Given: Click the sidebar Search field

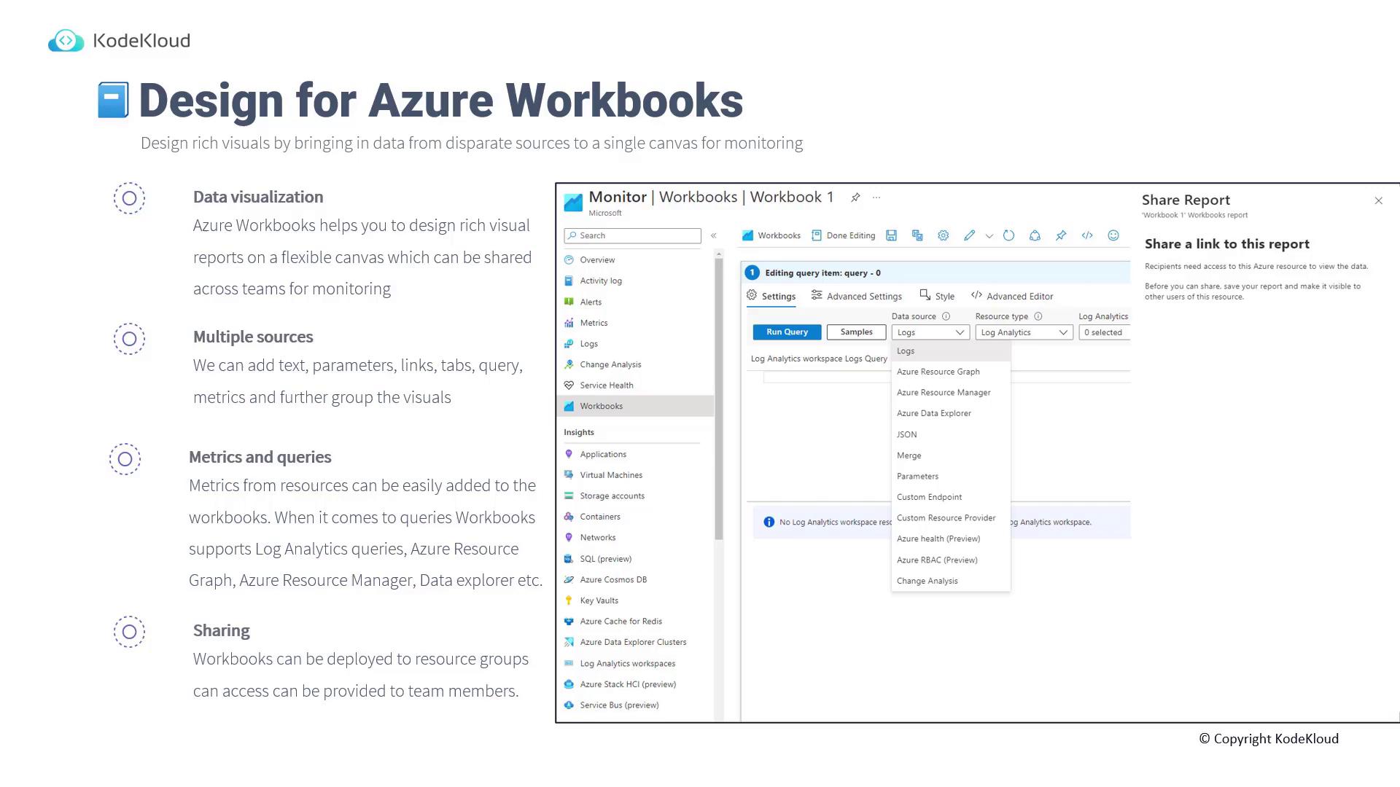Looking at the screenshot, I should click(632, 235).
